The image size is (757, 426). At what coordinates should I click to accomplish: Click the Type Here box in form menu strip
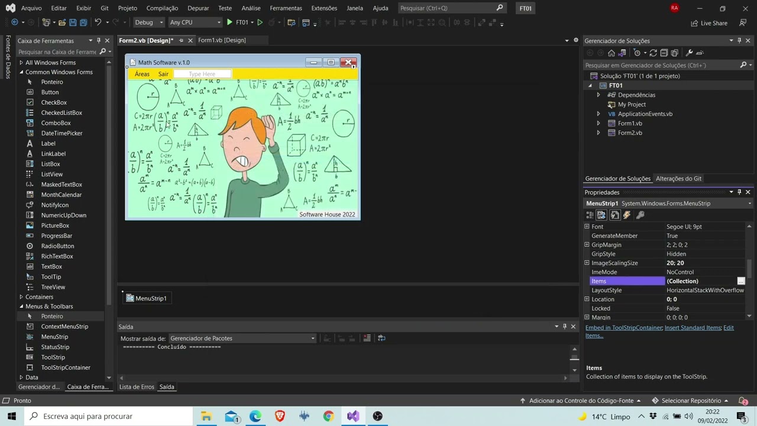(202, 74)
